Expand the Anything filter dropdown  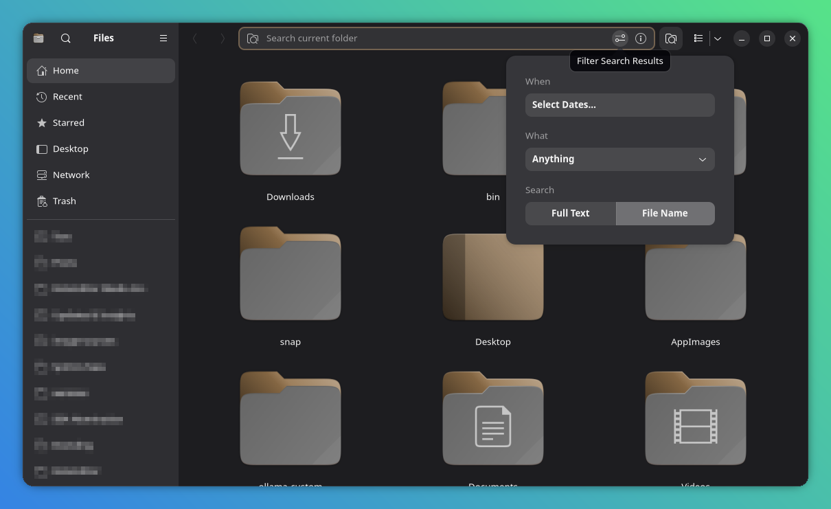point(619,159)
